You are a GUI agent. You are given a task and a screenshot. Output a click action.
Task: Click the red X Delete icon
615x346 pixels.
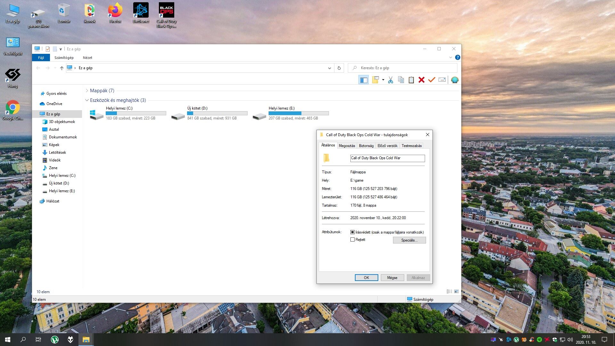click(x=422, y=80)
